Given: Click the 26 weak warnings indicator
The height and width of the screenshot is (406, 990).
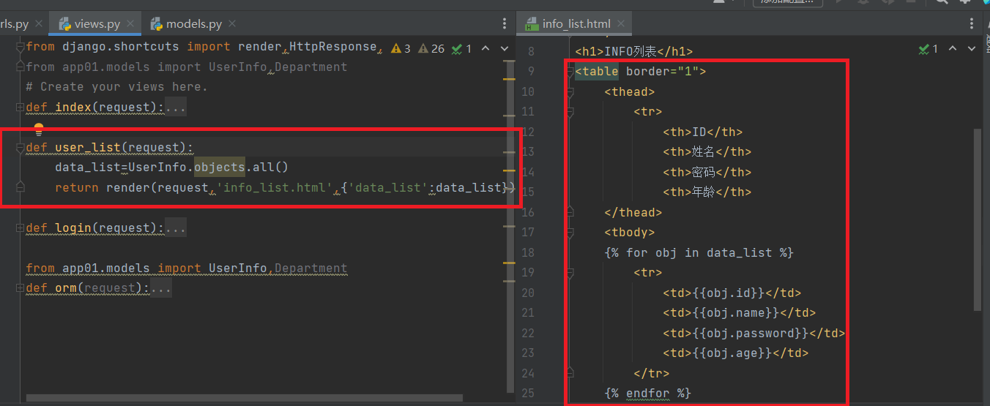Looking at the screenshot, I should 431,49.
